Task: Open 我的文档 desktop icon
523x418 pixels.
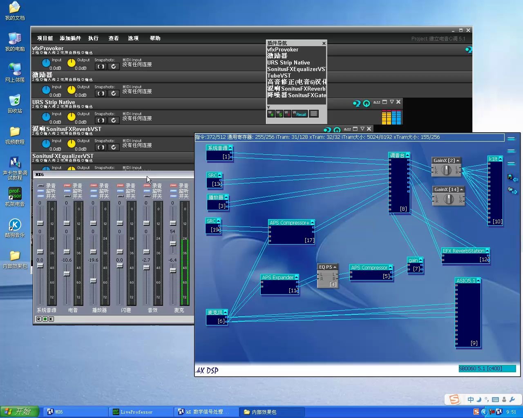Action: tap(15, 11)
